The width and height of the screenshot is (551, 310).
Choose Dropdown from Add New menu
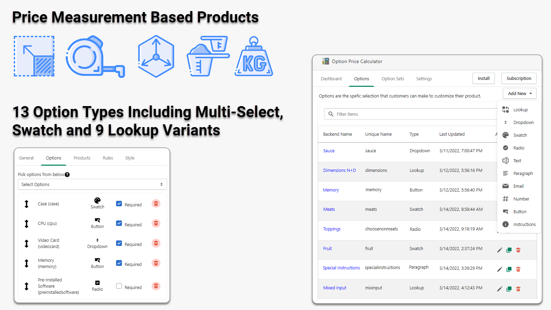pos(519,123)
